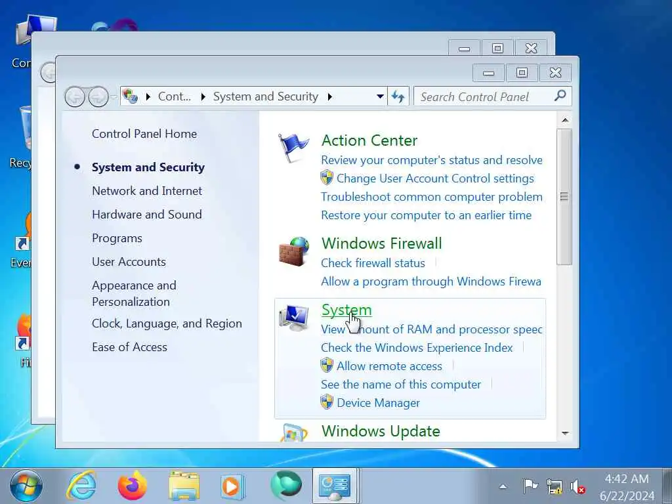Open the Windows Firewall heading link
The height and width of the screenshot is (504, 672).
tap(382, 243)
